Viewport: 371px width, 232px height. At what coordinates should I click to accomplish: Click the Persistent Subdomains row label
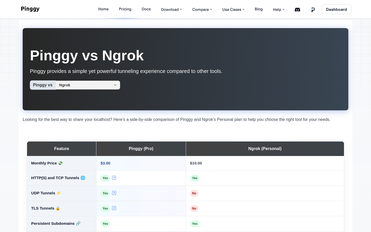click(x=56, y=223)
